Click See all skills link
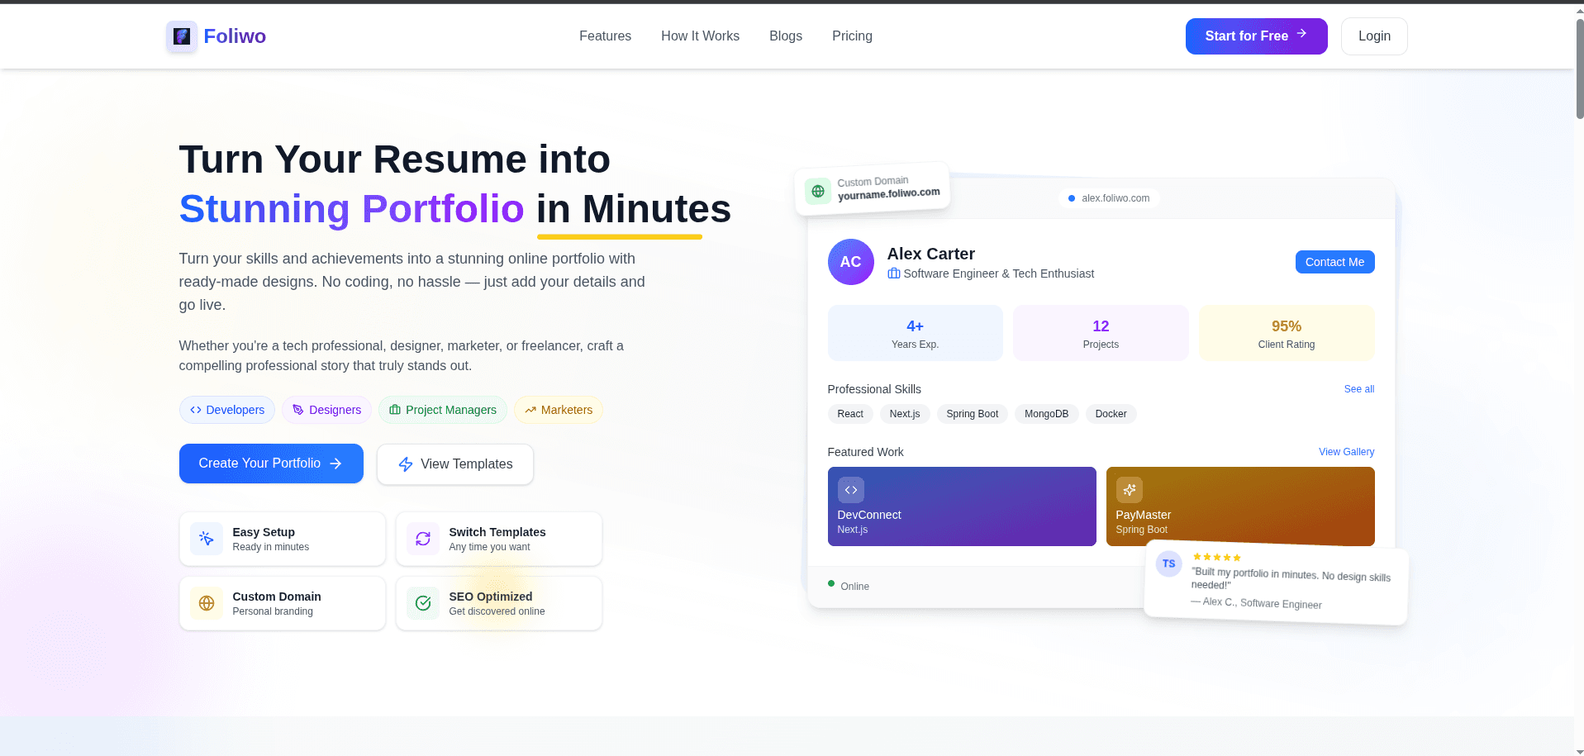The height and width of the screenshot is (756, 1584). click(1359, 389)
